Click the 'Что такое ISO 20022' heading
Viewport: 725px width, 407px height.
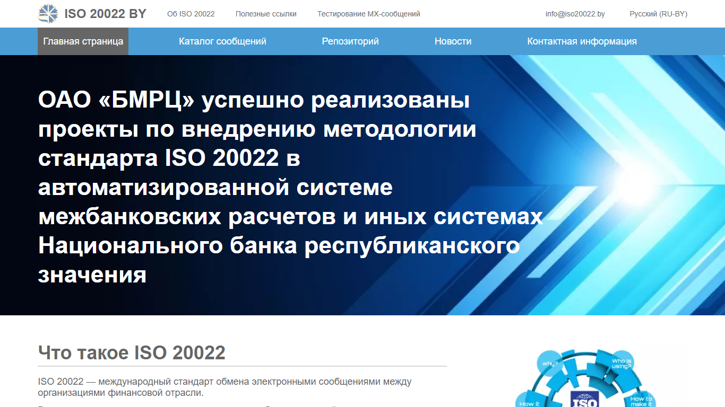coord(132,352)
